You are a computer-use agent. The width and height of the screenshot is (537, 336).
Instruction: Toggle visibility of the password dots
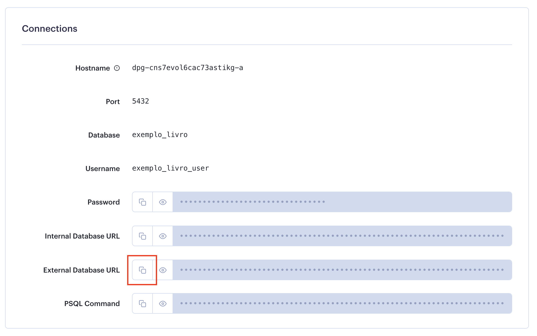coord(162,202)
